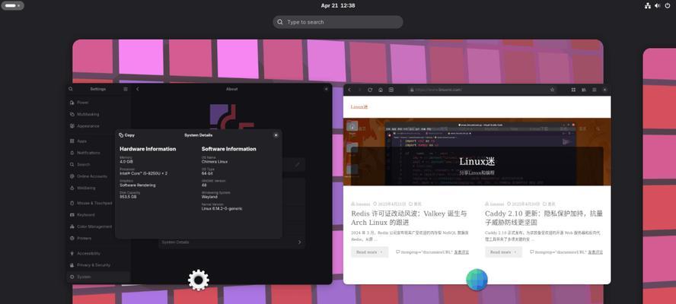The image size is (676, 304).
Task: Click the Type to search field
Action: tap(337, 22)
